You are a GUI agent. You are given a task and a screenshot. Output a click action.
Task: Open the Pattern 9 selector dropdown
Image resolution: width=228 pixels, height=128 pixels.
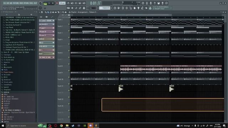104,8
